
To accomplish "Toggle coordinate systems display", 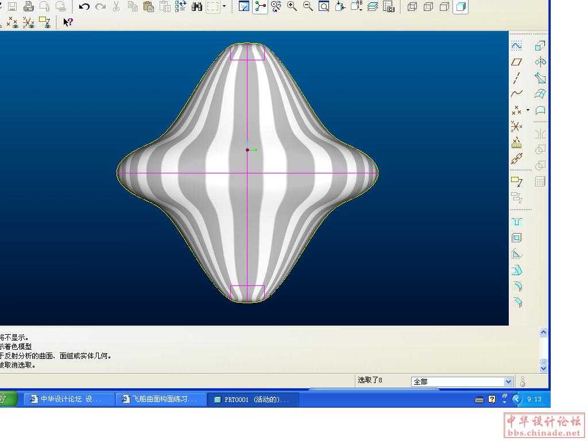I will pyautogui.click(x=29, y=22).
